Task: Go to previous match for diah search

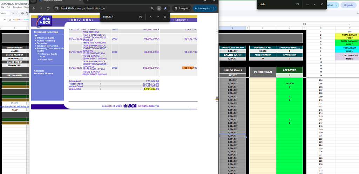Action: pyautogui.click(x=307, y=4)
